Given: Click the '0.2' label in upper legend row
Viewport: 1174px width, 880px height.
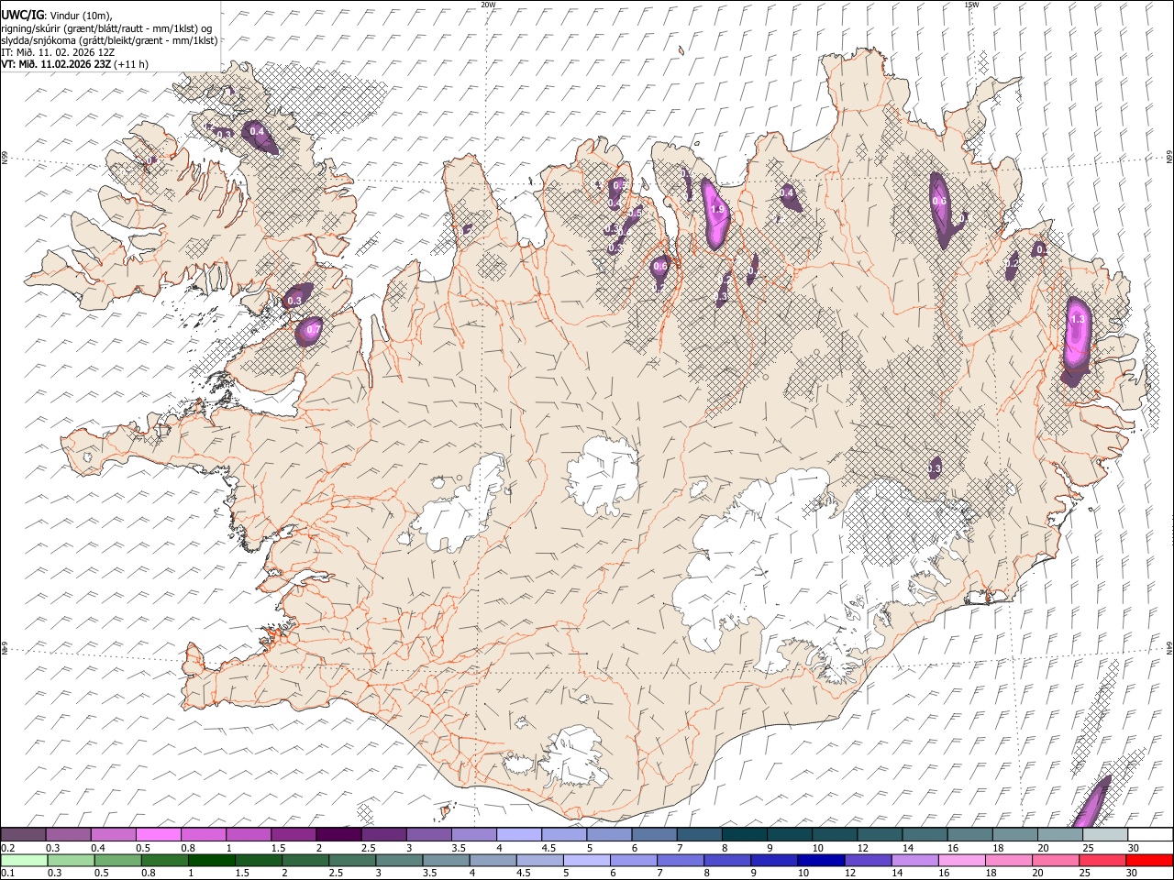Looking at the screenshot, I should click(x=8, y=848).
